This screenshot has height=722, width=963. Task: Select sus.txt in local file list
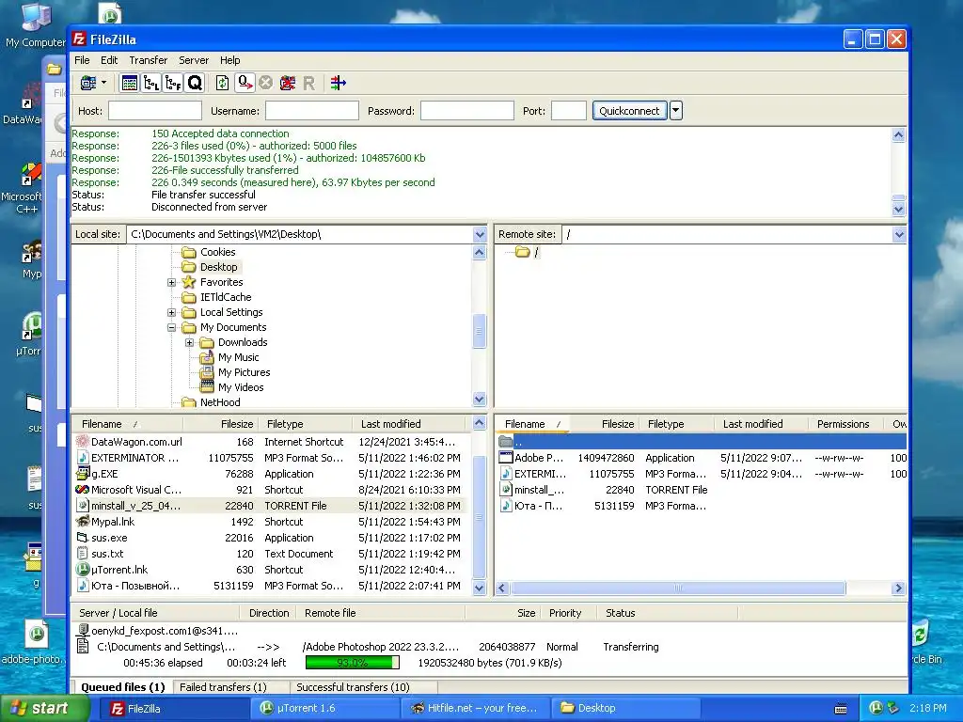point(107,554)
